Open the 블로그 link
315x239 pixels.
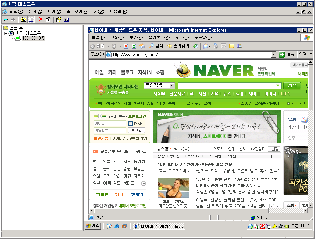[x=127, y=72]
